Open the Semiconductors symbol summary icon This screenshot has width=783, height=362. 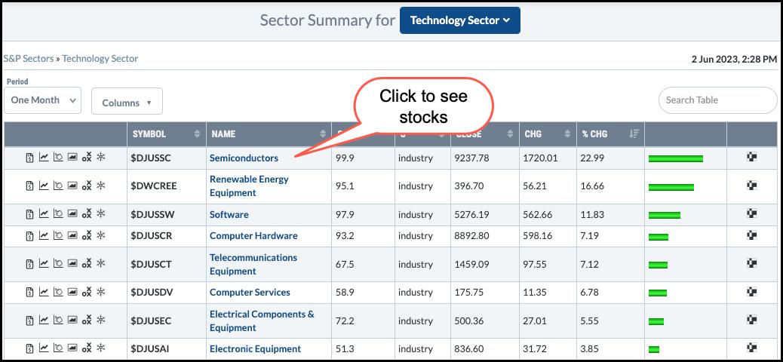point(29,158)
